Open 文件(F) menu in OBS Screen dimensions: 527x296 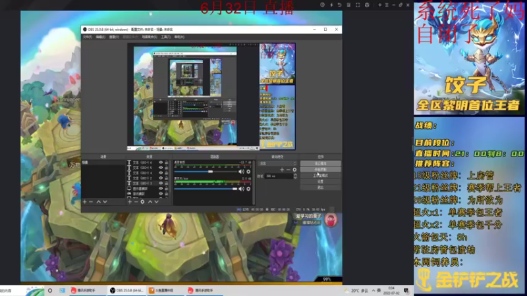(x=88, y=37)
